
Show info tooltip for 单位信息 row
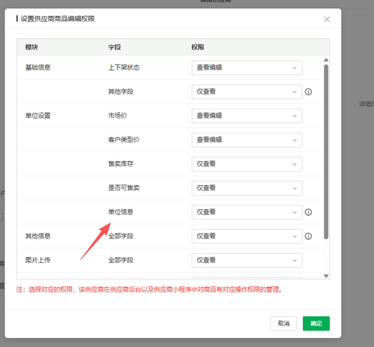pyautogui.click(x=308, y=212)
